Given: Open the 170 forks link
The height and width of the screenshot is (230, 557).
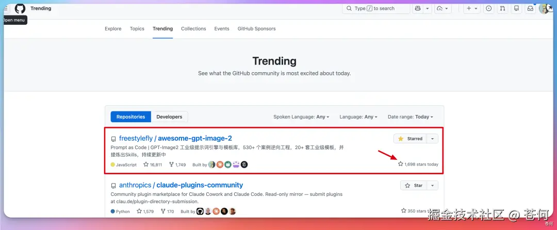Looking at the screenshot, I should [x=167, y=211].
